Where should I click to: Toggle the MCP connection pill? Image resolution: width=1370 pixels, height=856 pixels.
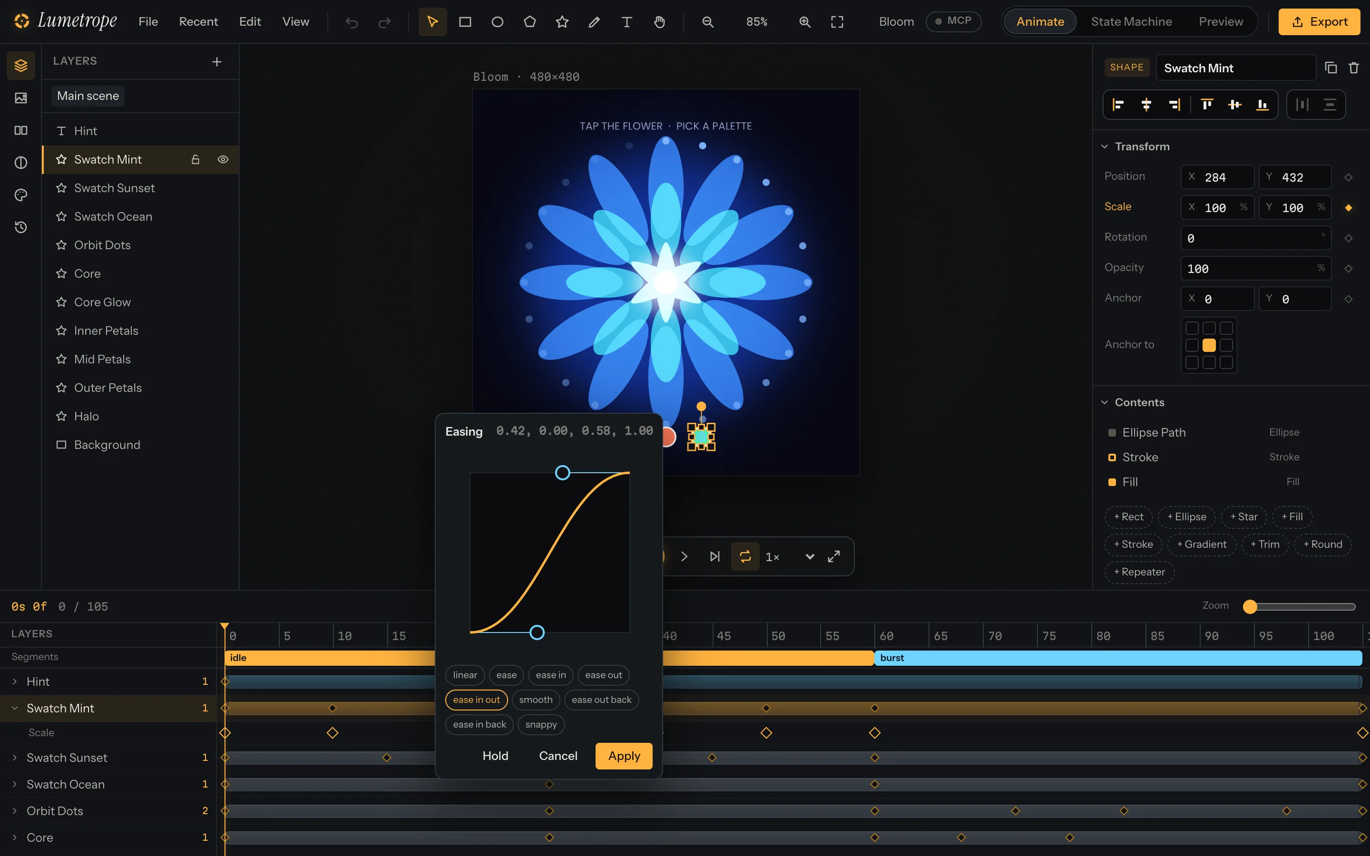point(953,21)
